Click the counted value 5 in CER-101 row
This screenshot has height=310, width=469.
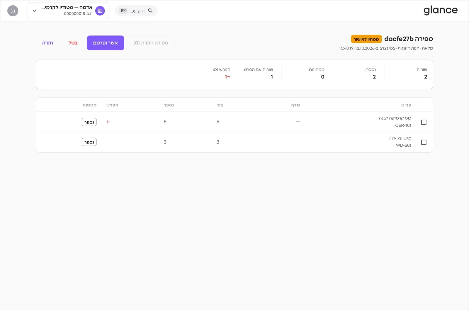pyautogui.click(x=165, y=122)
